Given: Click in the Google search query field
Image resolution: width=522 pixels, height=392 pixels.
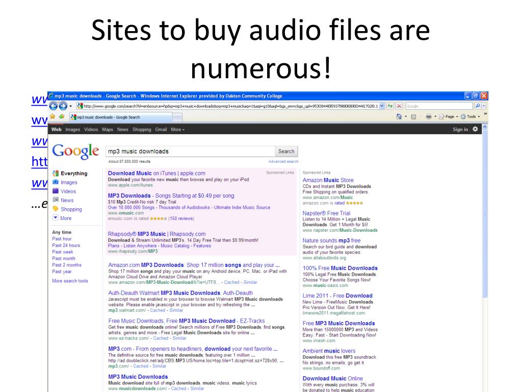Looking at the screenshot, I should click(x=191, y=151).
